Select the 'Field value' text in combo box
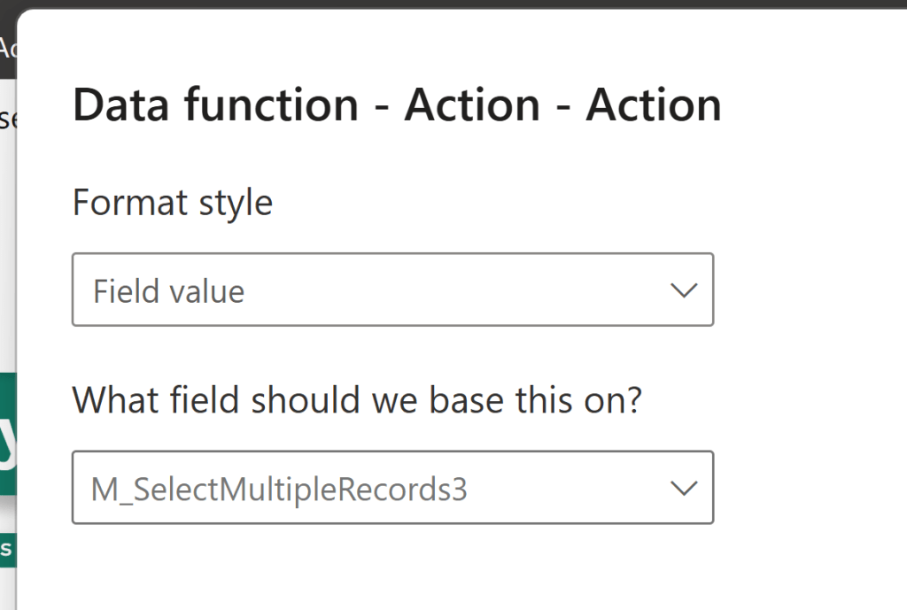 pos(169,291)
